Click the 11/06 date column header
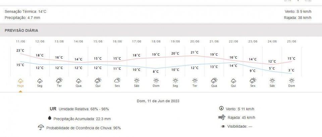This screenshot has height=137, width=322. tap(20, 41)
